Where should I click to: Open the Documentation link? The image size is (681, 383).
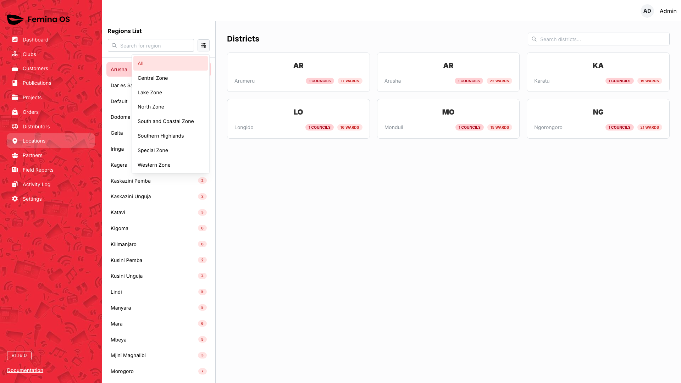(x=25, y=370)
